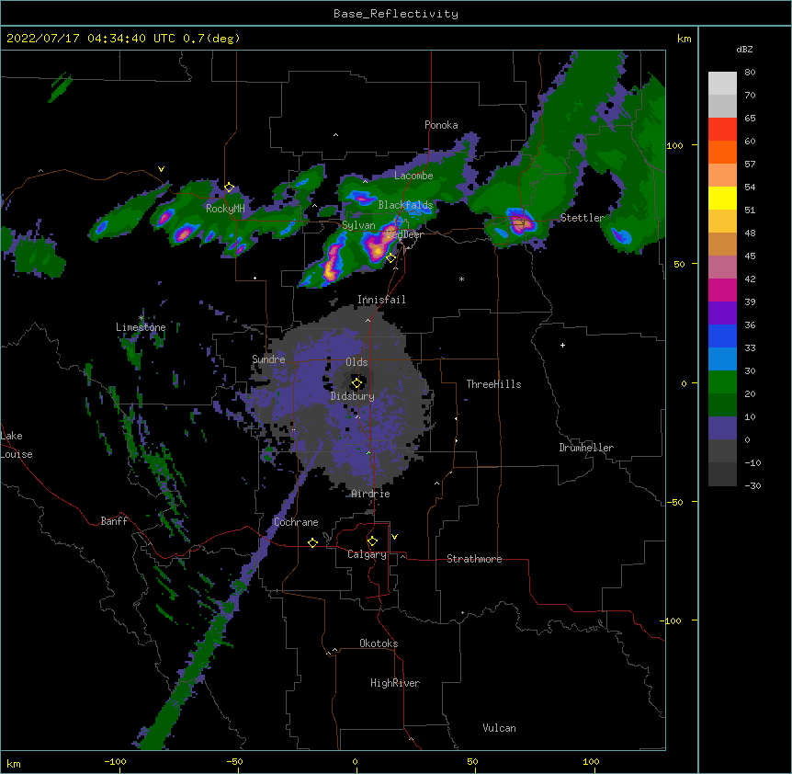The image size is (792, 774).
Task: Select the Blackfalds map label
Action: (x=405, y=205)
